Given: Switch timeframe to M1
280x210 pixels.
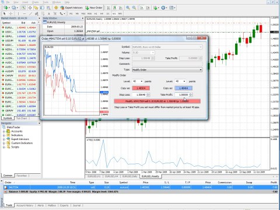Looking at the screenshot, I should (71, 13).
